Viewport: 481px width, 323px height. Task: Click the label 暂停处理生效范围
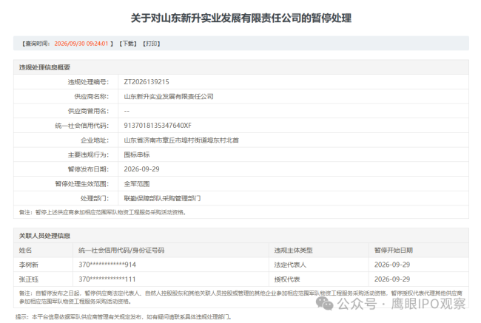tap(82, 184)
